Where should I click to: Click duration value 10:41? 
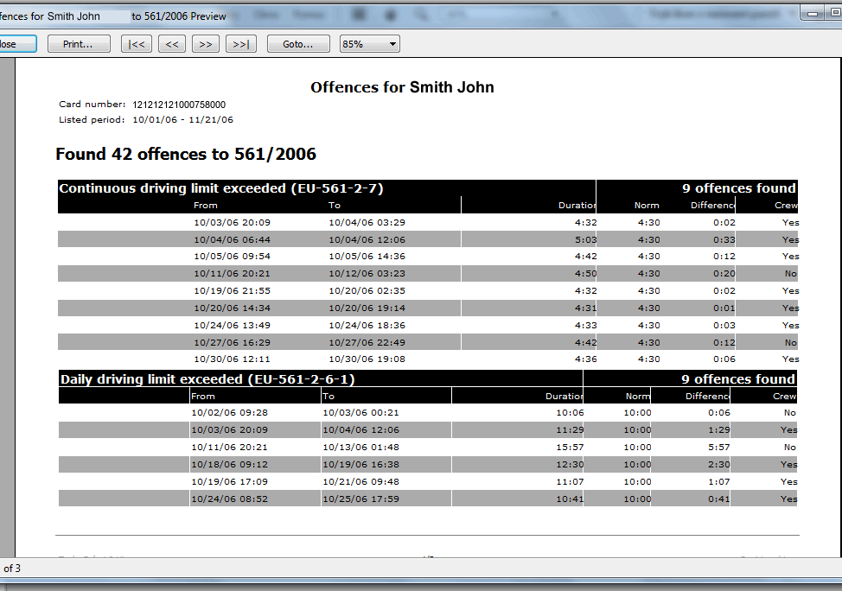570,499
